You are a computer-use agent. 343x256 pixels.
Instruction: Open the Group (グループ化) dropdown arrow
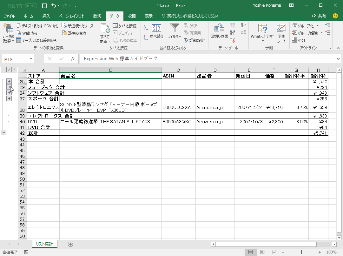tap(318, 26)
